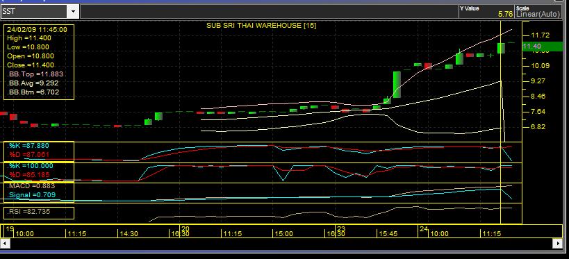Click the date 24 marker on time axis
This screenshot has width=569, height=259.
click(423, 229)
